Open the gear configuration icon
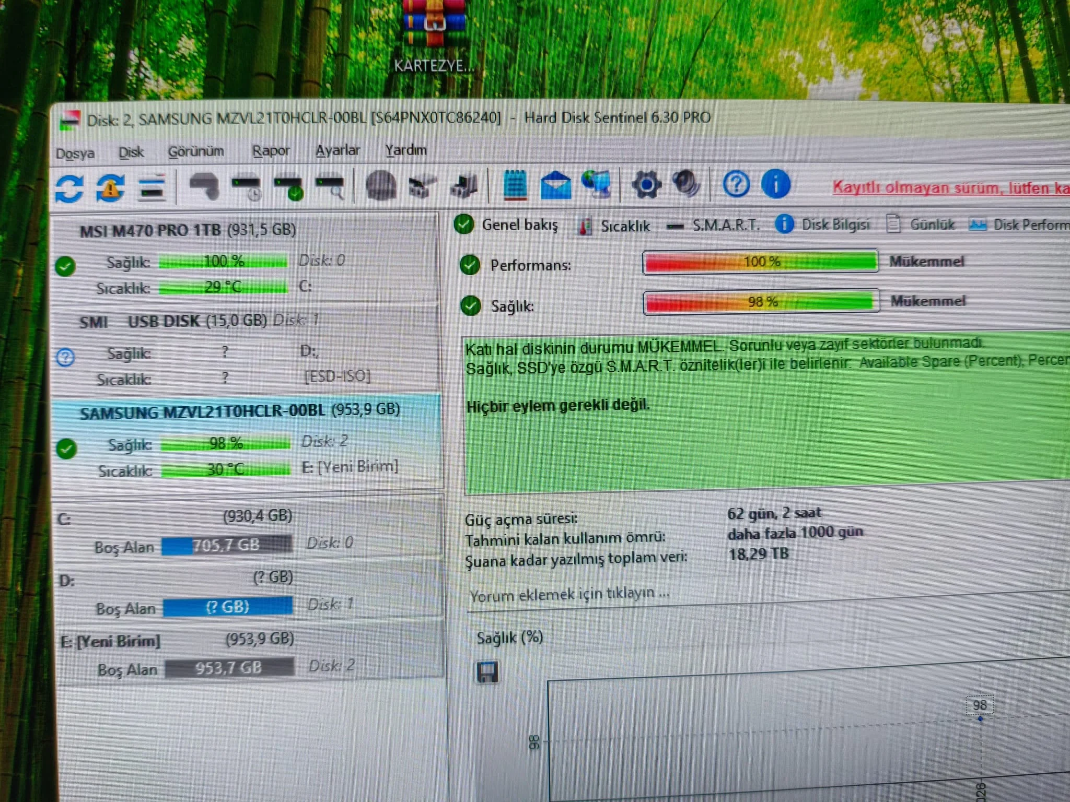The width and height of the screenshot is (1070, 802). (x=646, y=184)
